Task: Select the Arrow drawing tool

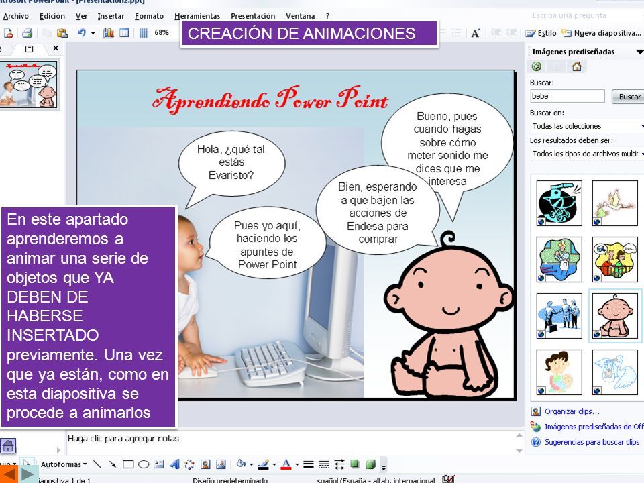Action: click(x=112, y=464)
